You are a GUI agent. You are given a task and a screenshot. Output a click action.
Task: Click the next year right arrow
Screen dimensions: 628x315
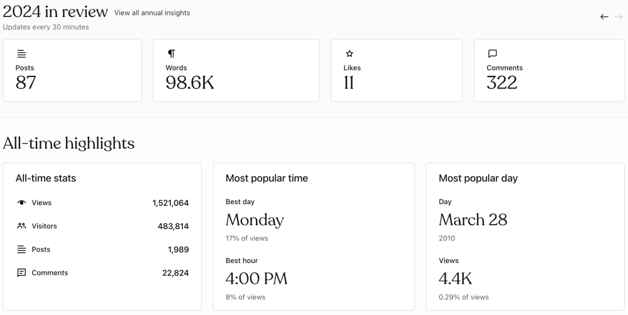pos(619,17)
